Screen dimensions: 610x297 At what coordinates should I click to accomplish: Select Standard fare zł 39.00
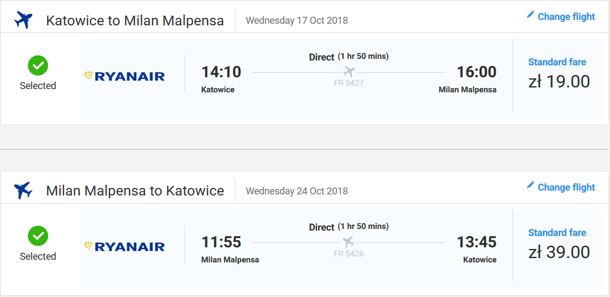[559, 245]
